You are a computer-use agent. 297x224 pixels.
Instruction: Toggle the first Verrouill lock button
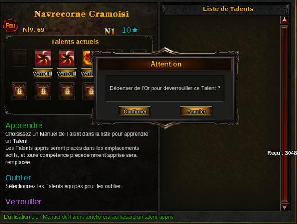tap(43, 73)
